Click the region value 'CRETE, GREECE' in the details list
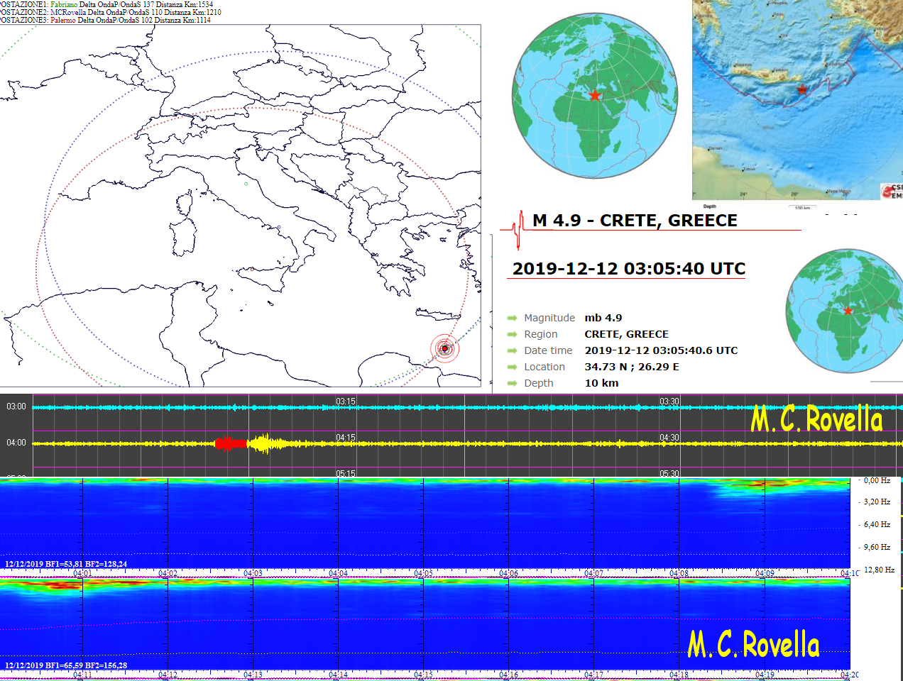 (x=627, y=334)
